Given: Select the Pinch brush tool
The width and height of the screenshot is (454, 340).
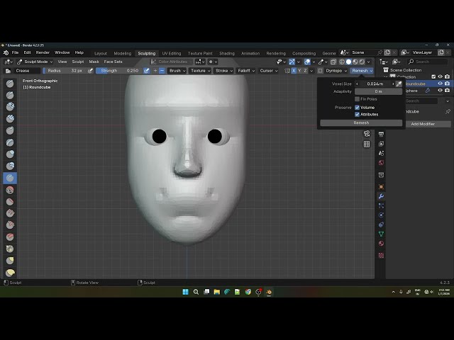Looking at the screenshot, I should (x=10, y=249).
